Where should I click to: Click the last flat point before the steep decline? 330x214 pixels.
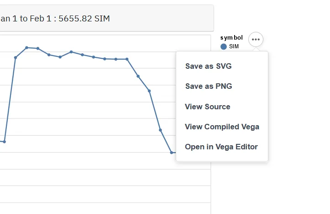point(127,59)
